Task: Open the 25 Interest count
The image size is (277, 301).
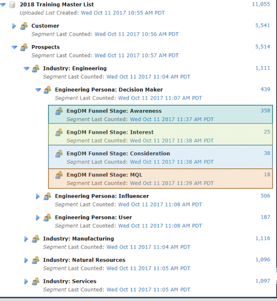Action: point(267,132)
